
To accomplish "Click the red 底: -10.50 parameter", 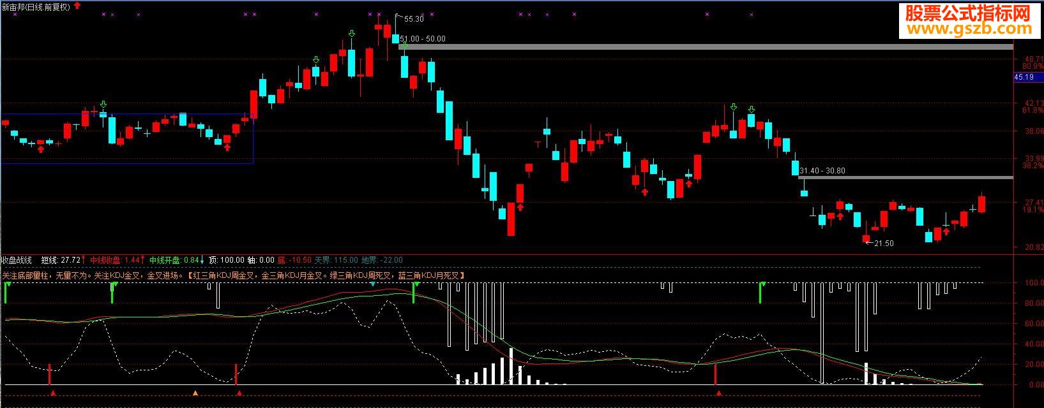I will (x=294, y=260).
